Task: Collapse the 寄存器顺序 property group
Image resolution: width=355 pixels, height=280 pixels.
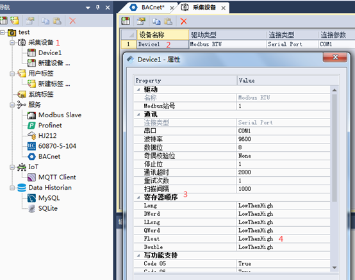Action: point(138,197)
